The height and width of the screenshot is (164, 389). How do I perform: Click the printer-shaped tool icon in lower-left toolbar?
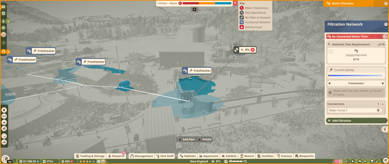click(x=4, y=142)
